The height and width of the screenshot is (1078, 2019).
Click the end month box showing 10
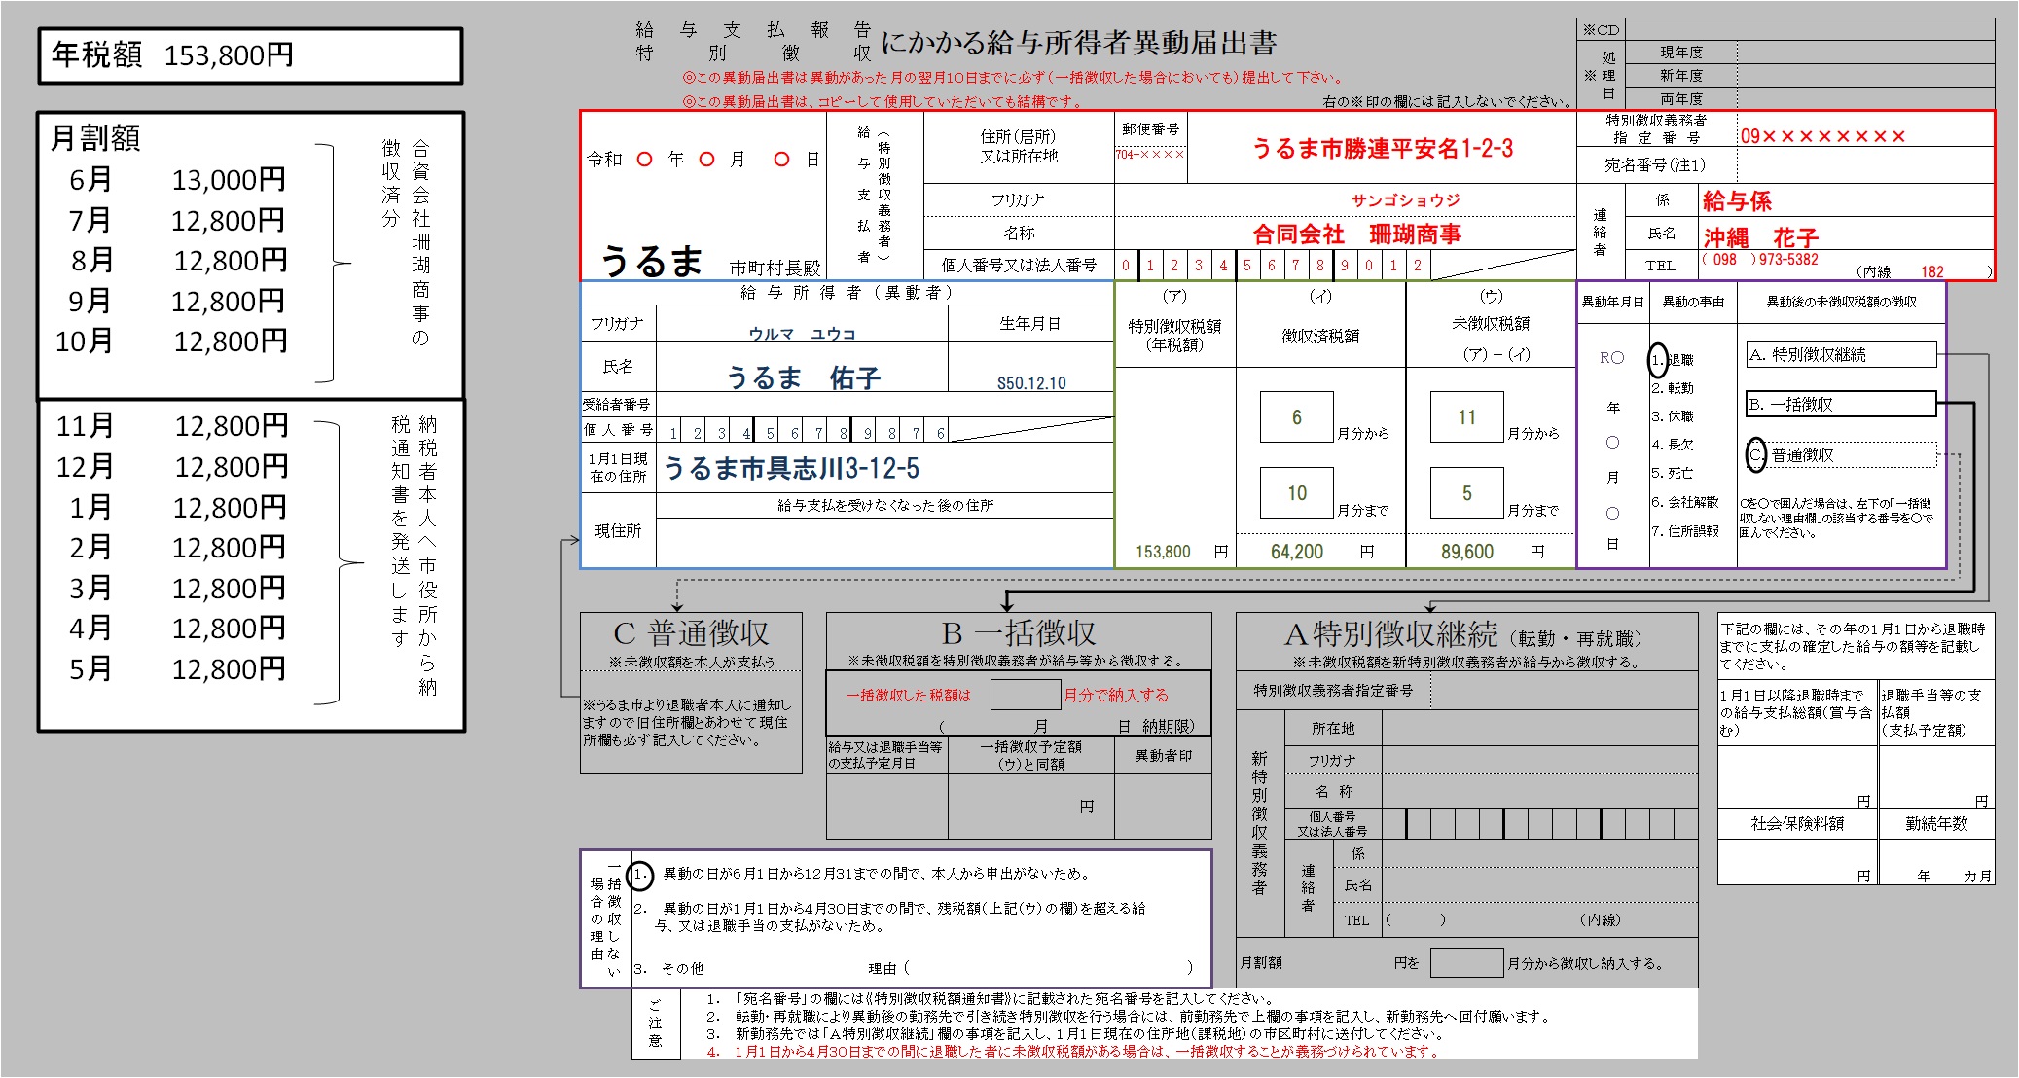1296,493
